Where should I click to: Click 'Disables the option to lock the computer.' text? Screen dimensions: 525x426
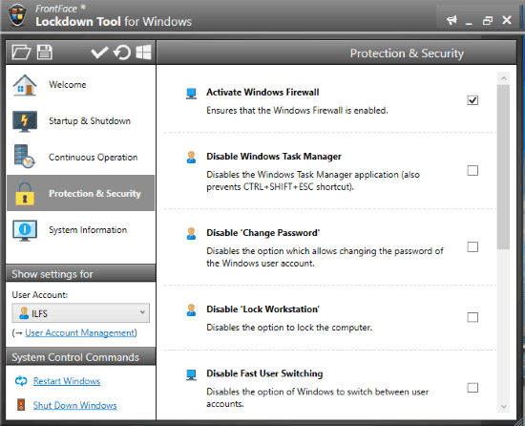[289, 328]
